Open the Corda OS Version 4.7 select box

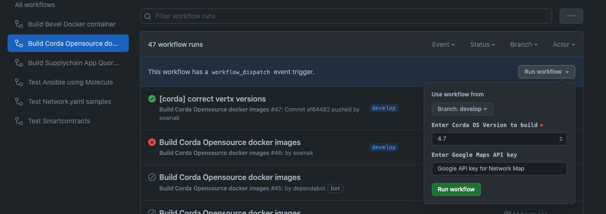pyautogui.click(x=499, y=139)
